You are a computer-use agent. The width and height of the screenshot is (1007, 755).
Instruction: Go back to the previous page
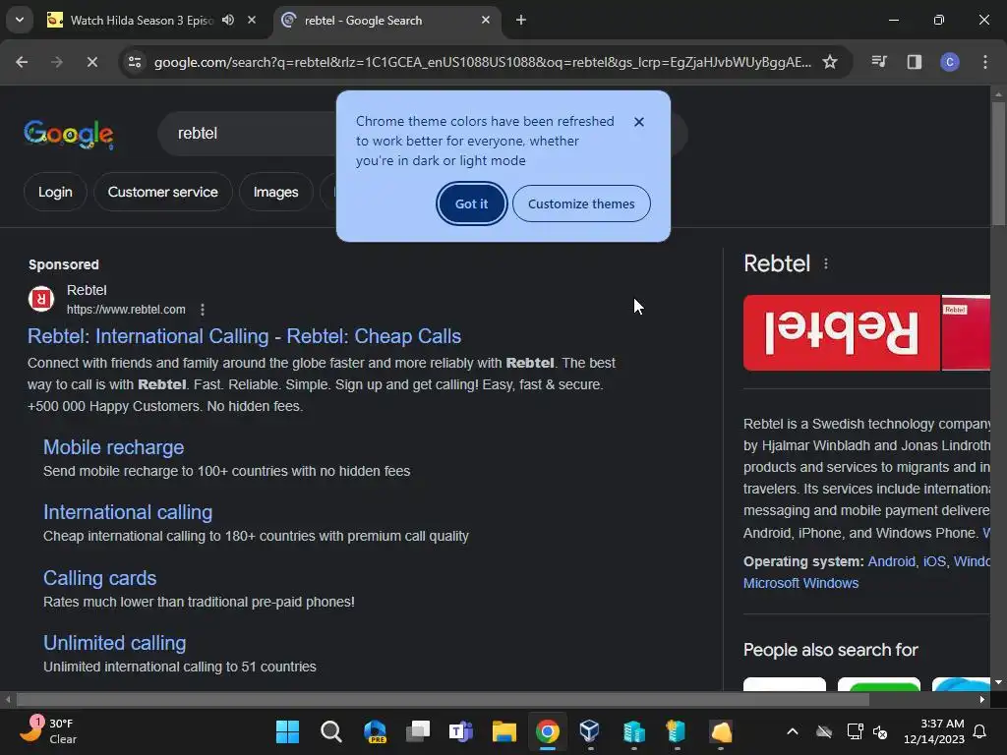[x=22, y=62]
